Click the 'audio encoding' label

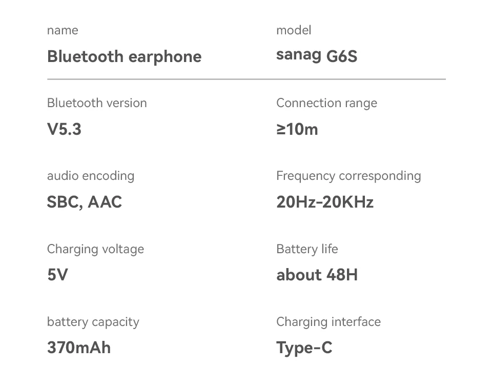[91, 176]
